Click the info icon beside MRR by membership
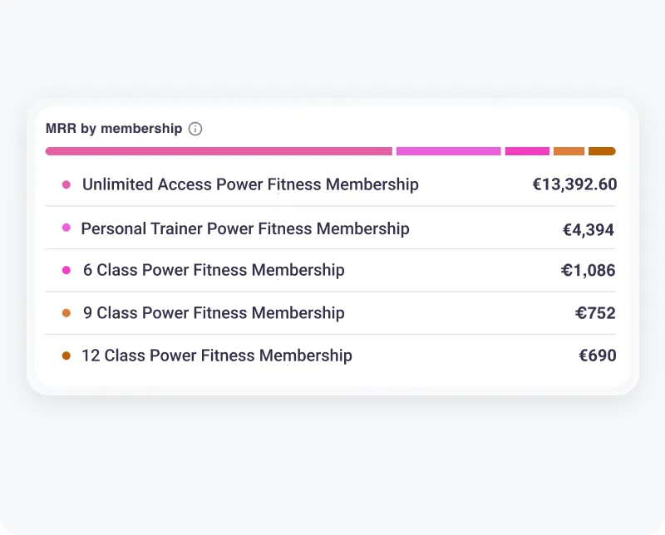Screen dimensions: 665x535 point(195,129)
